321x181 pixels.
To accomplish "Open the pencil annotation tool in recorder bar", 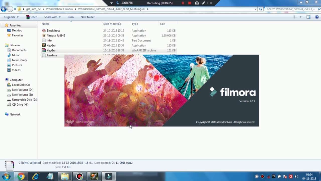I will (204, 3).
